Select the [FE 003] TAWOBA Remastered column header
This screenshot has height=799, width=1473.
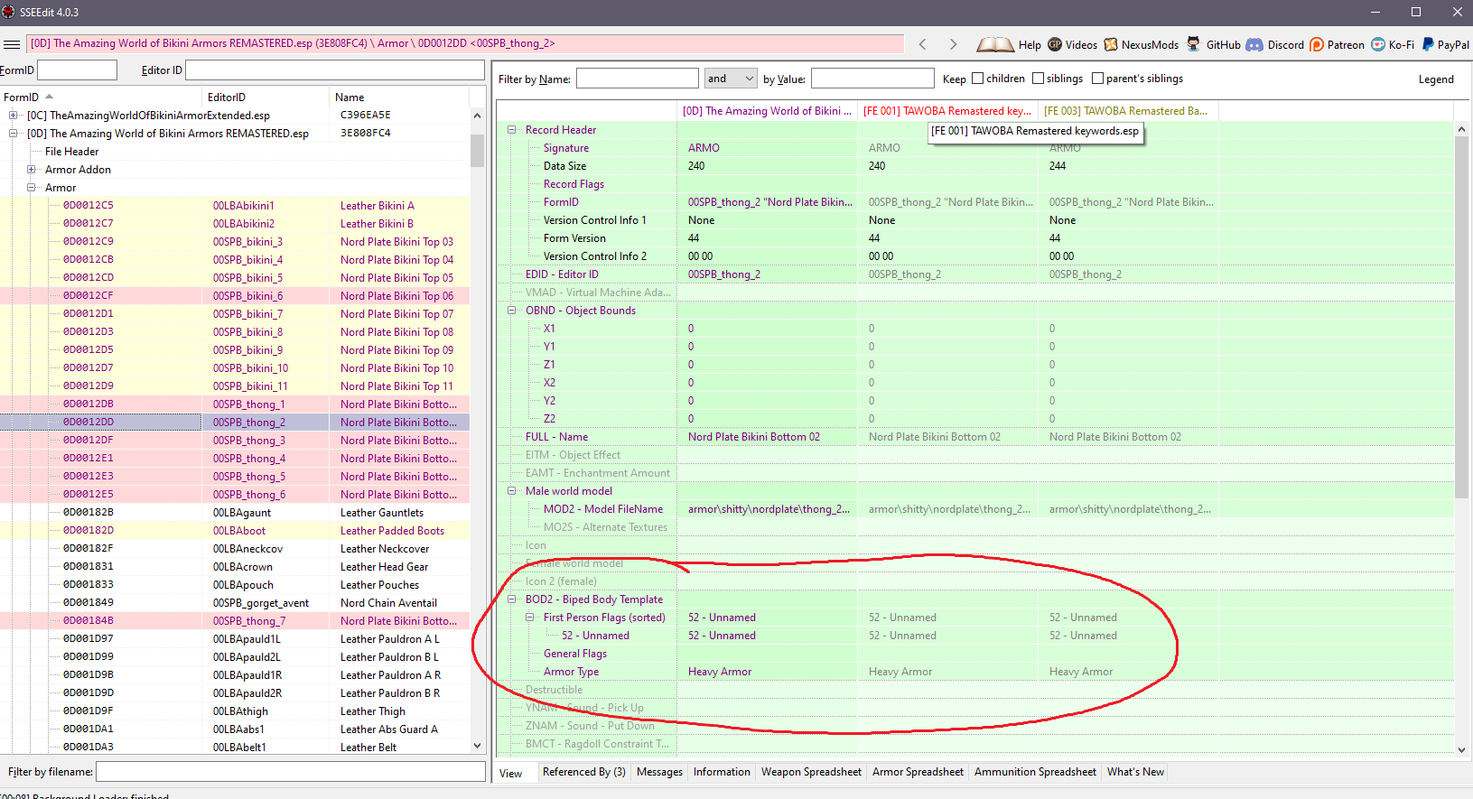tap(1128, 111)
